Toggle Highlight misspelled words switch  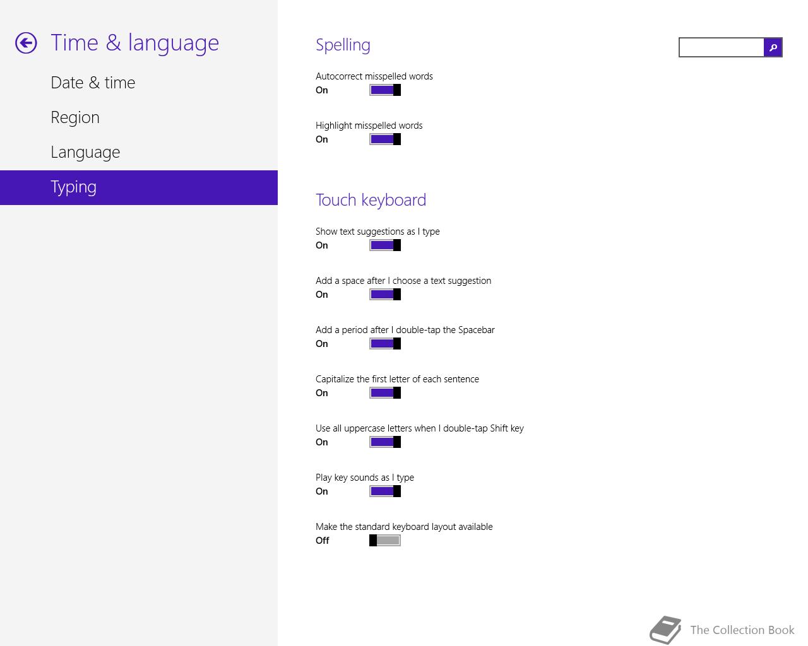tap(385, 139)
